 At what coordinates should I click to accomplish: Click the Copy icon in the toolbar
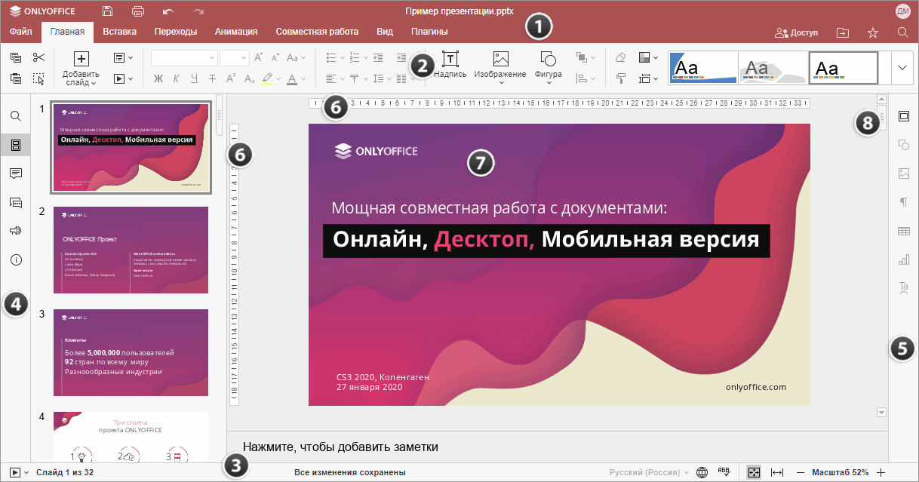[16, 57]
